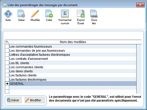The height and width of the screenshot is (110, 147).
Task: Click the bottom Gérer button
Action: [x=14, y=100]
